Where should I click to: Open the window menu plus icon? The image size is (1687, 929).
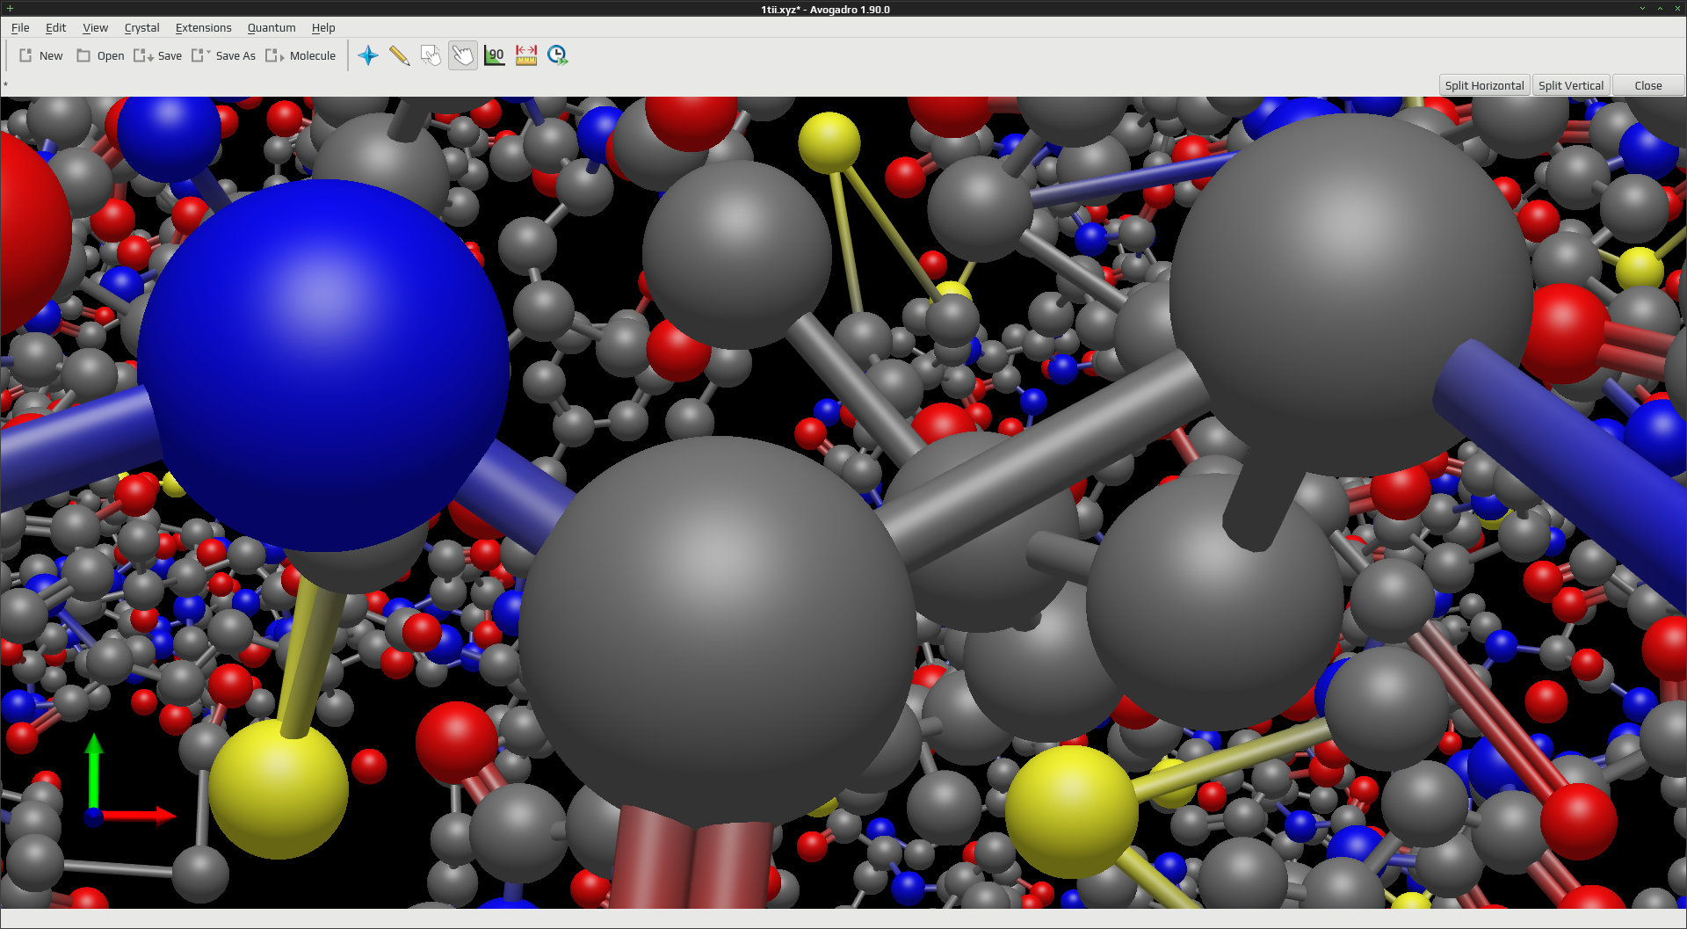9,9
